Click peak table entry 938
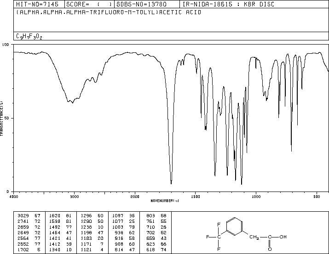This screenshot has height=254, width=329. click(119, 232)
